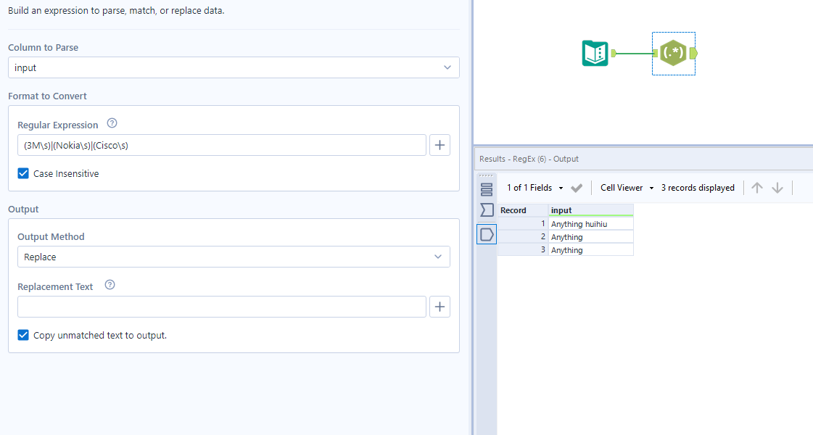Viewport: 813px width, 435px height.
Task: Click the input anchor icon in Results sidebar
Action: pos(485,210)
